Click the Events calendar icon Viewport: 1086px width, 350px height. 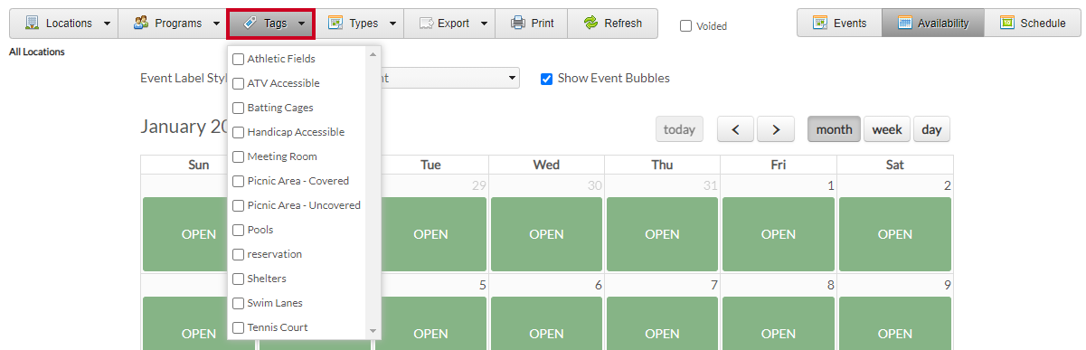pos(821,23)
